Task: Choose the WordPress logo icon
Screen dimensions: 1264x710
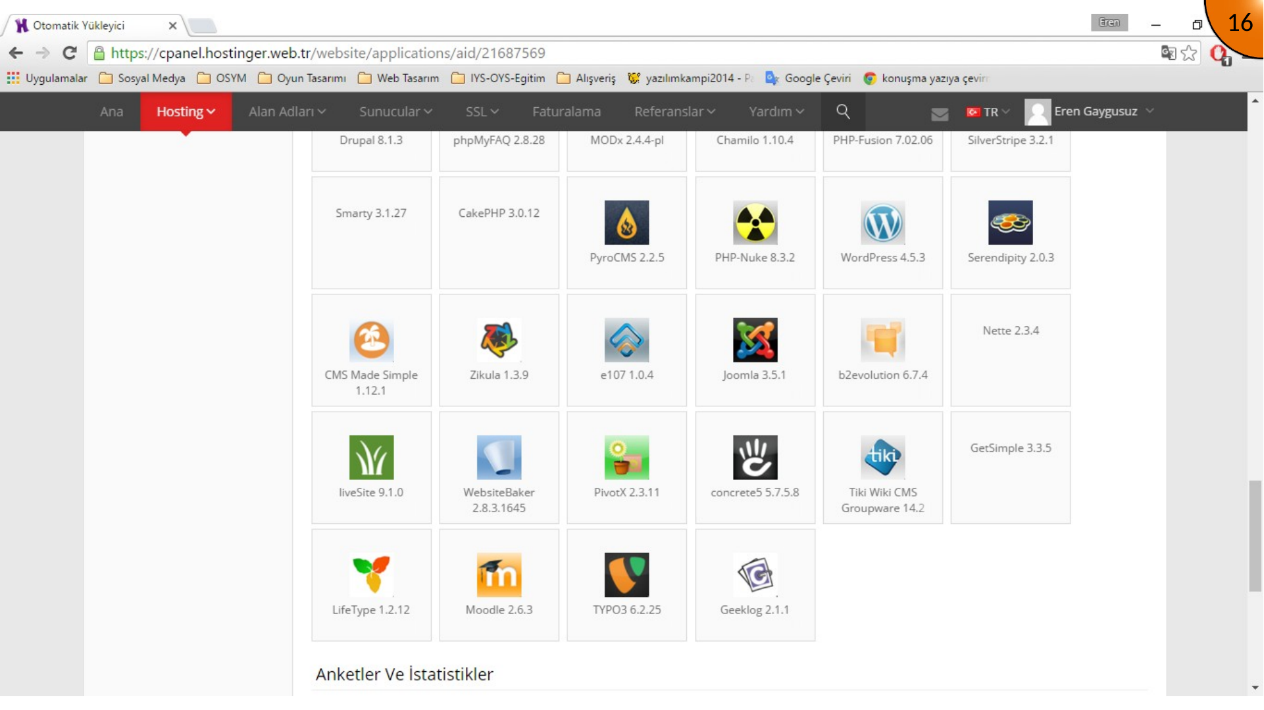Action: (882, 222)
